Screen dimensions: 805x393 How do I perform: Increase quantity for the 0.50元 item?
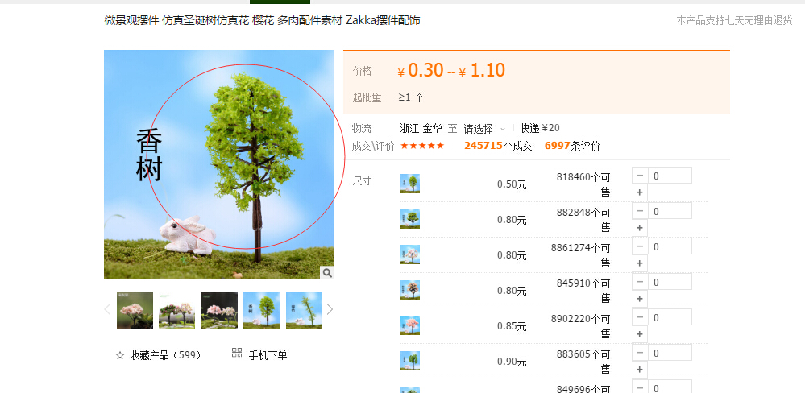point(640,192)
